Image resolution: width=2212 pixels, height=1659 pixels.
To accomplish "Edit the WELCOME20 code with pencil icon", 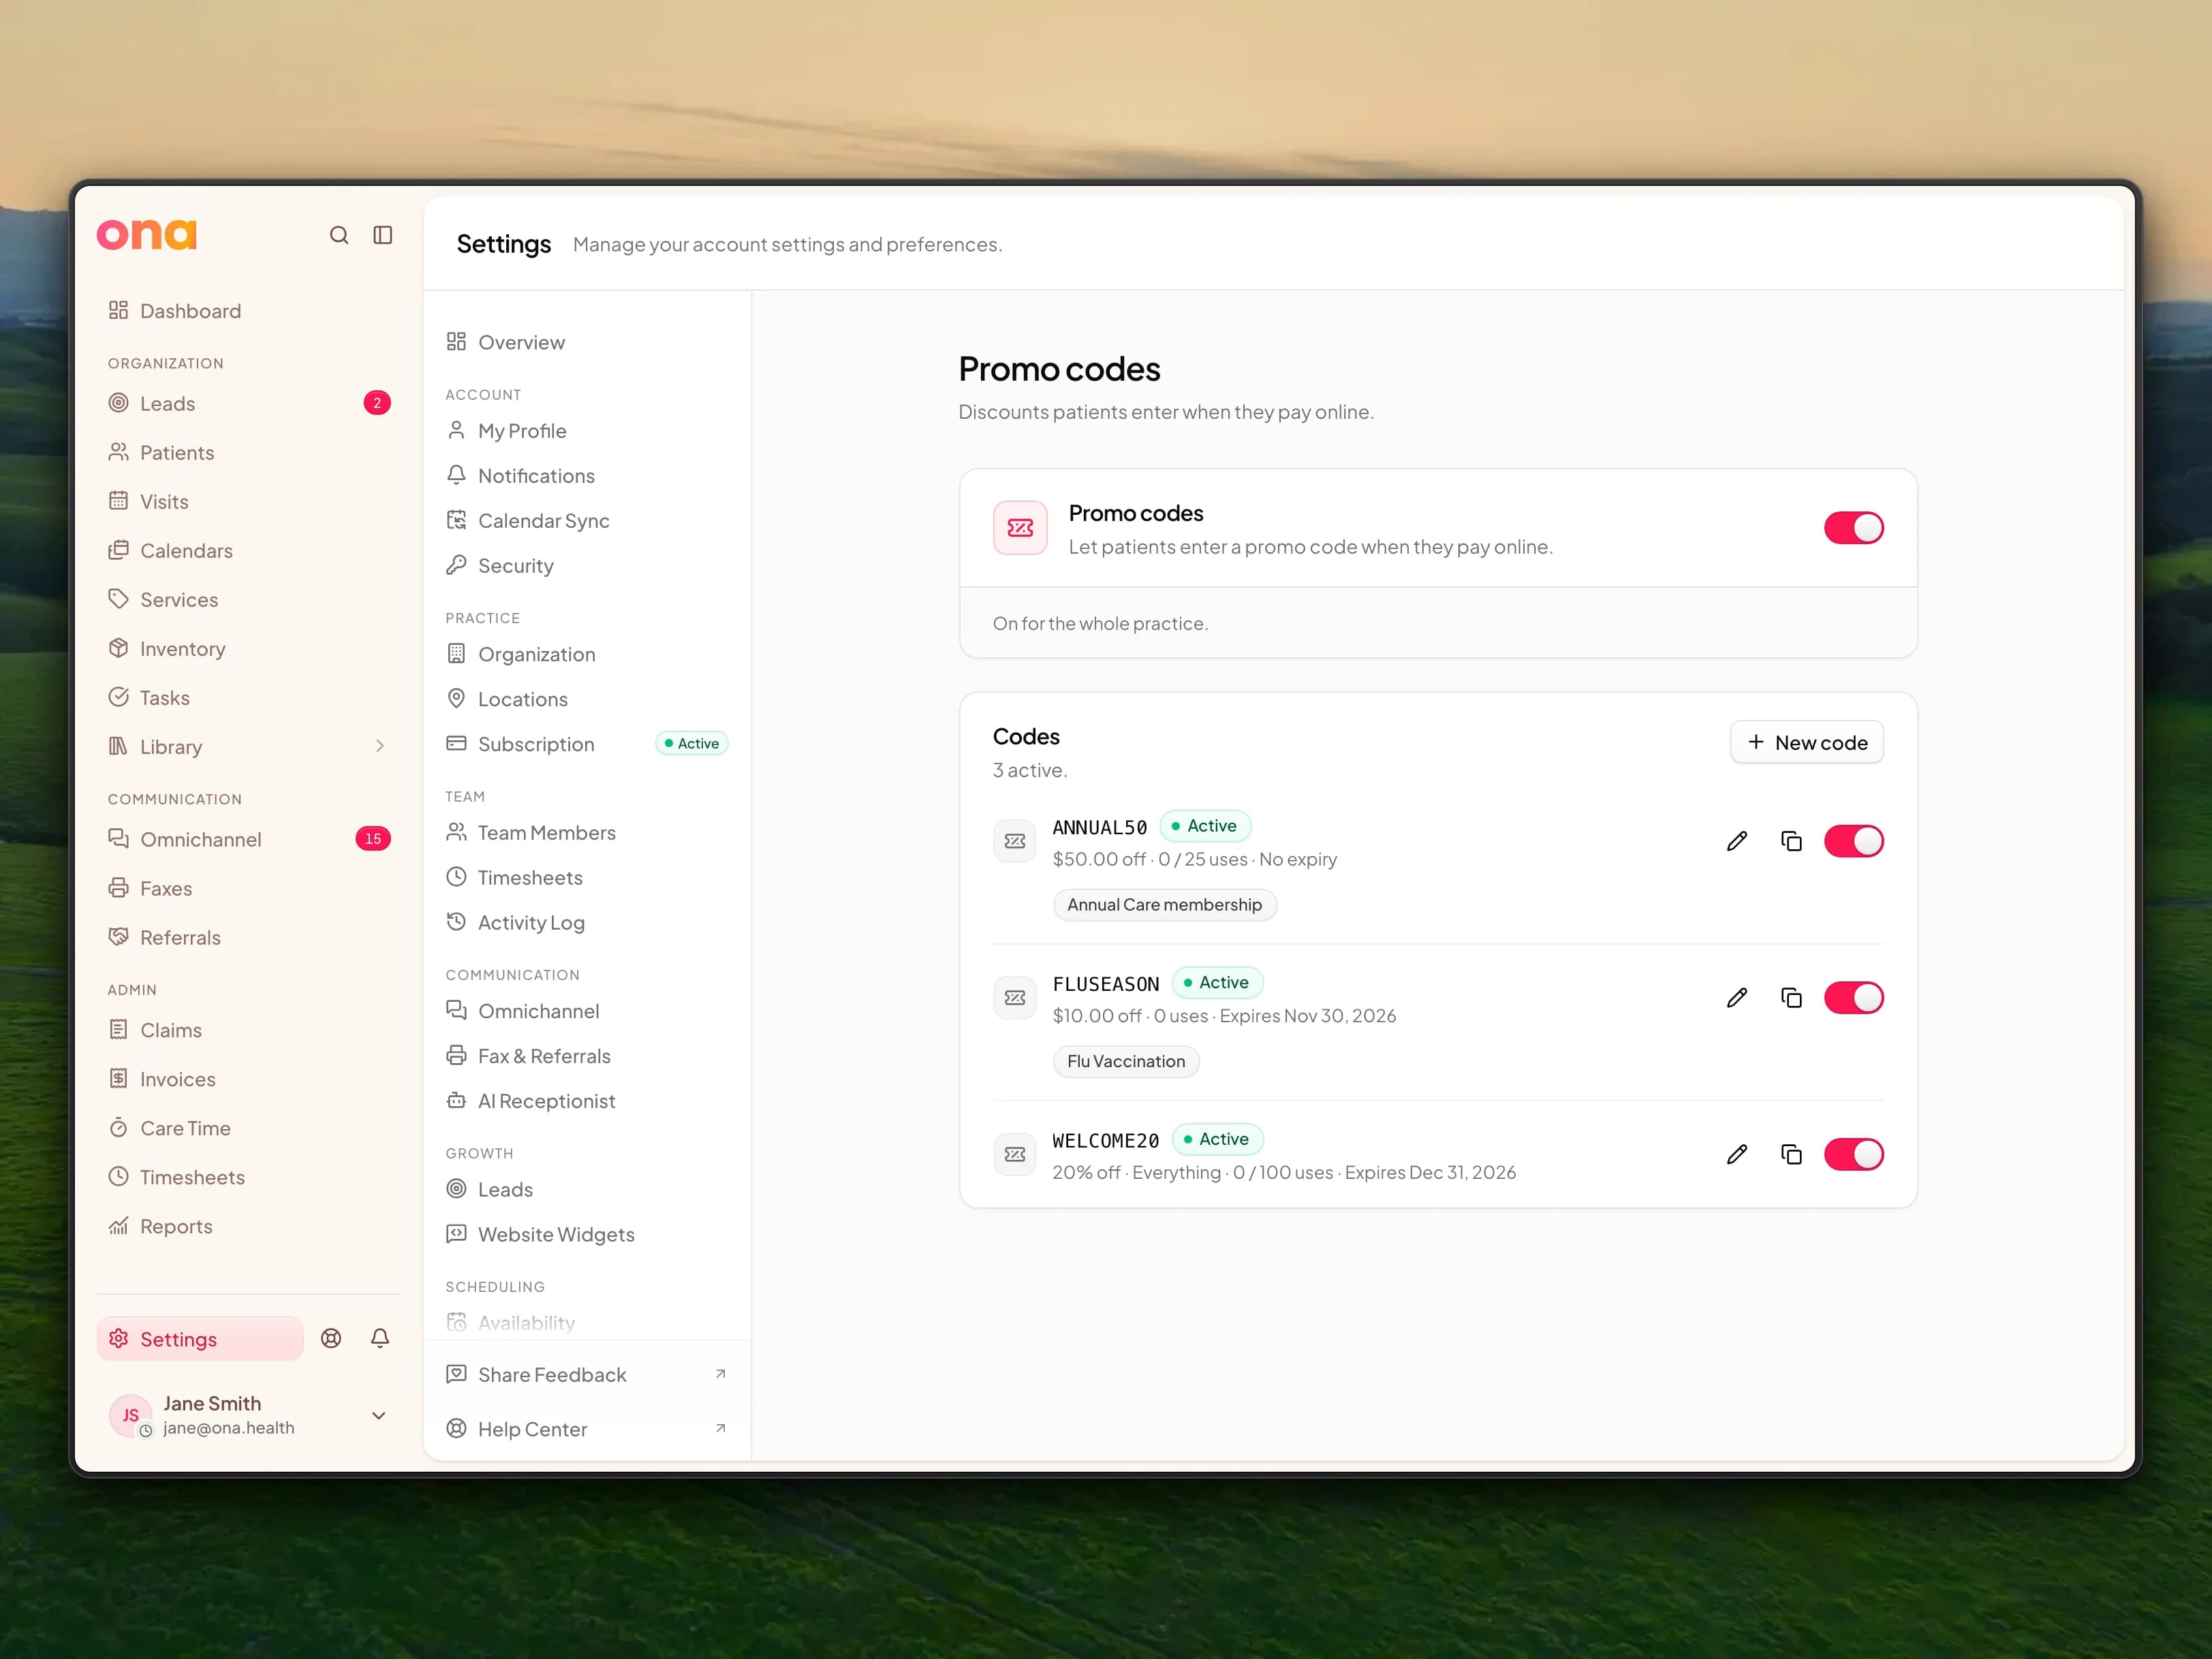I will point(1737,1154).
